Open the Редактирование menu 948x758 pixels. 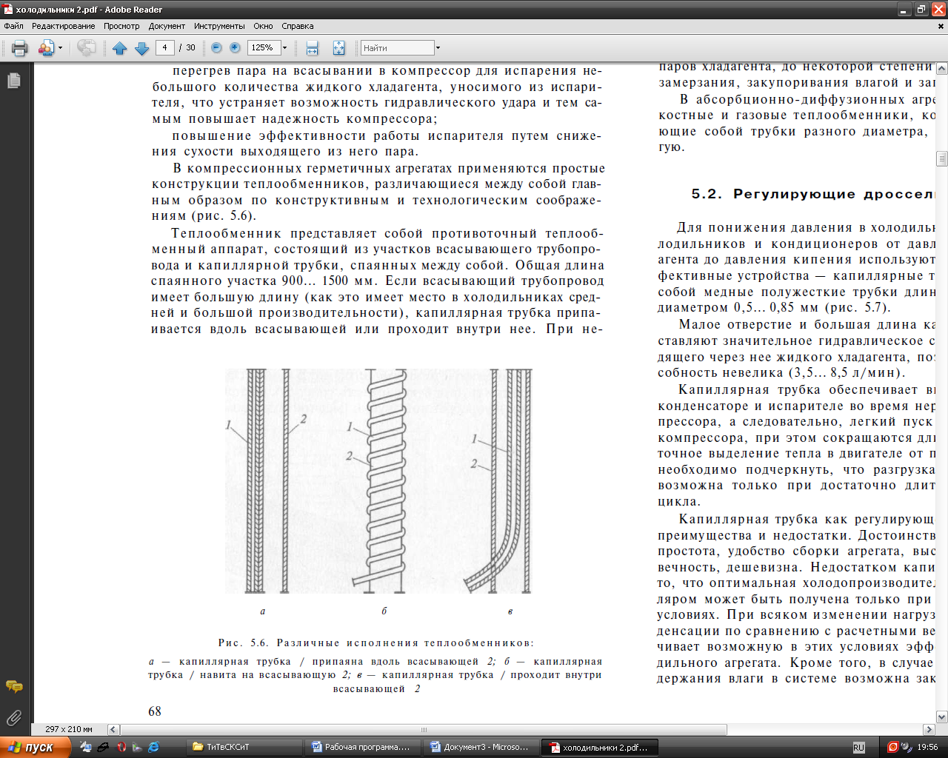click(x=63, y=26)
